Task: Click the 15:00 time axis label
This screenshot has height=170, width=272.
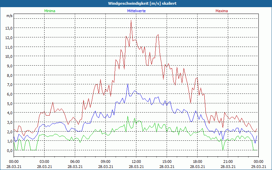Action: tap(167, 162)
